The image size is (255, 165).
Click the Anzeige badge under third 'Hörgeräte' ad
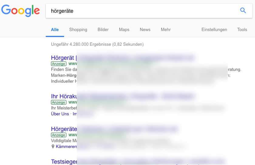(x=59, y=135)
